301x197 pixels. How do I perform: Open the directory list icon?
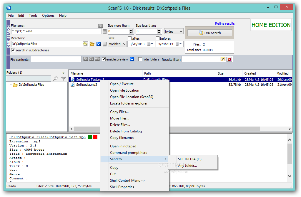pyautogui.click(x=105, y=44)
